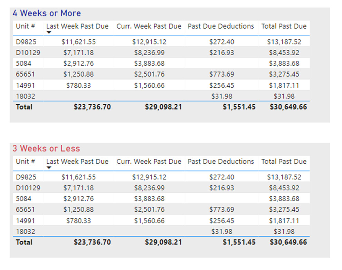Sort by Unit # in 4 Weeks or More table

click(25, 26)
